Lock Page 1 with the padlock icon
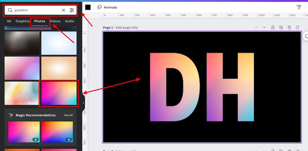308x151 pixels. point(273,27)
